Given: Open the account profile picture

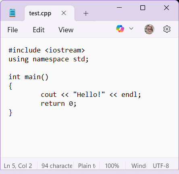Looking at the screenshot, I should (x=149, y=29).
